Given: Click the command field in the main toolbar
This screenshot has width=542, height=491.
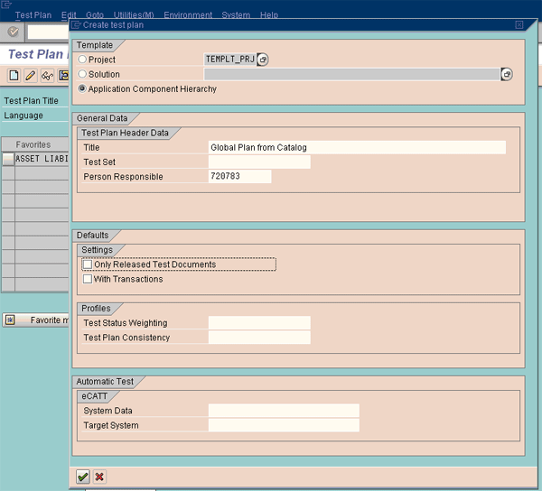Looking at the screenshot, I should click(48, 32).
